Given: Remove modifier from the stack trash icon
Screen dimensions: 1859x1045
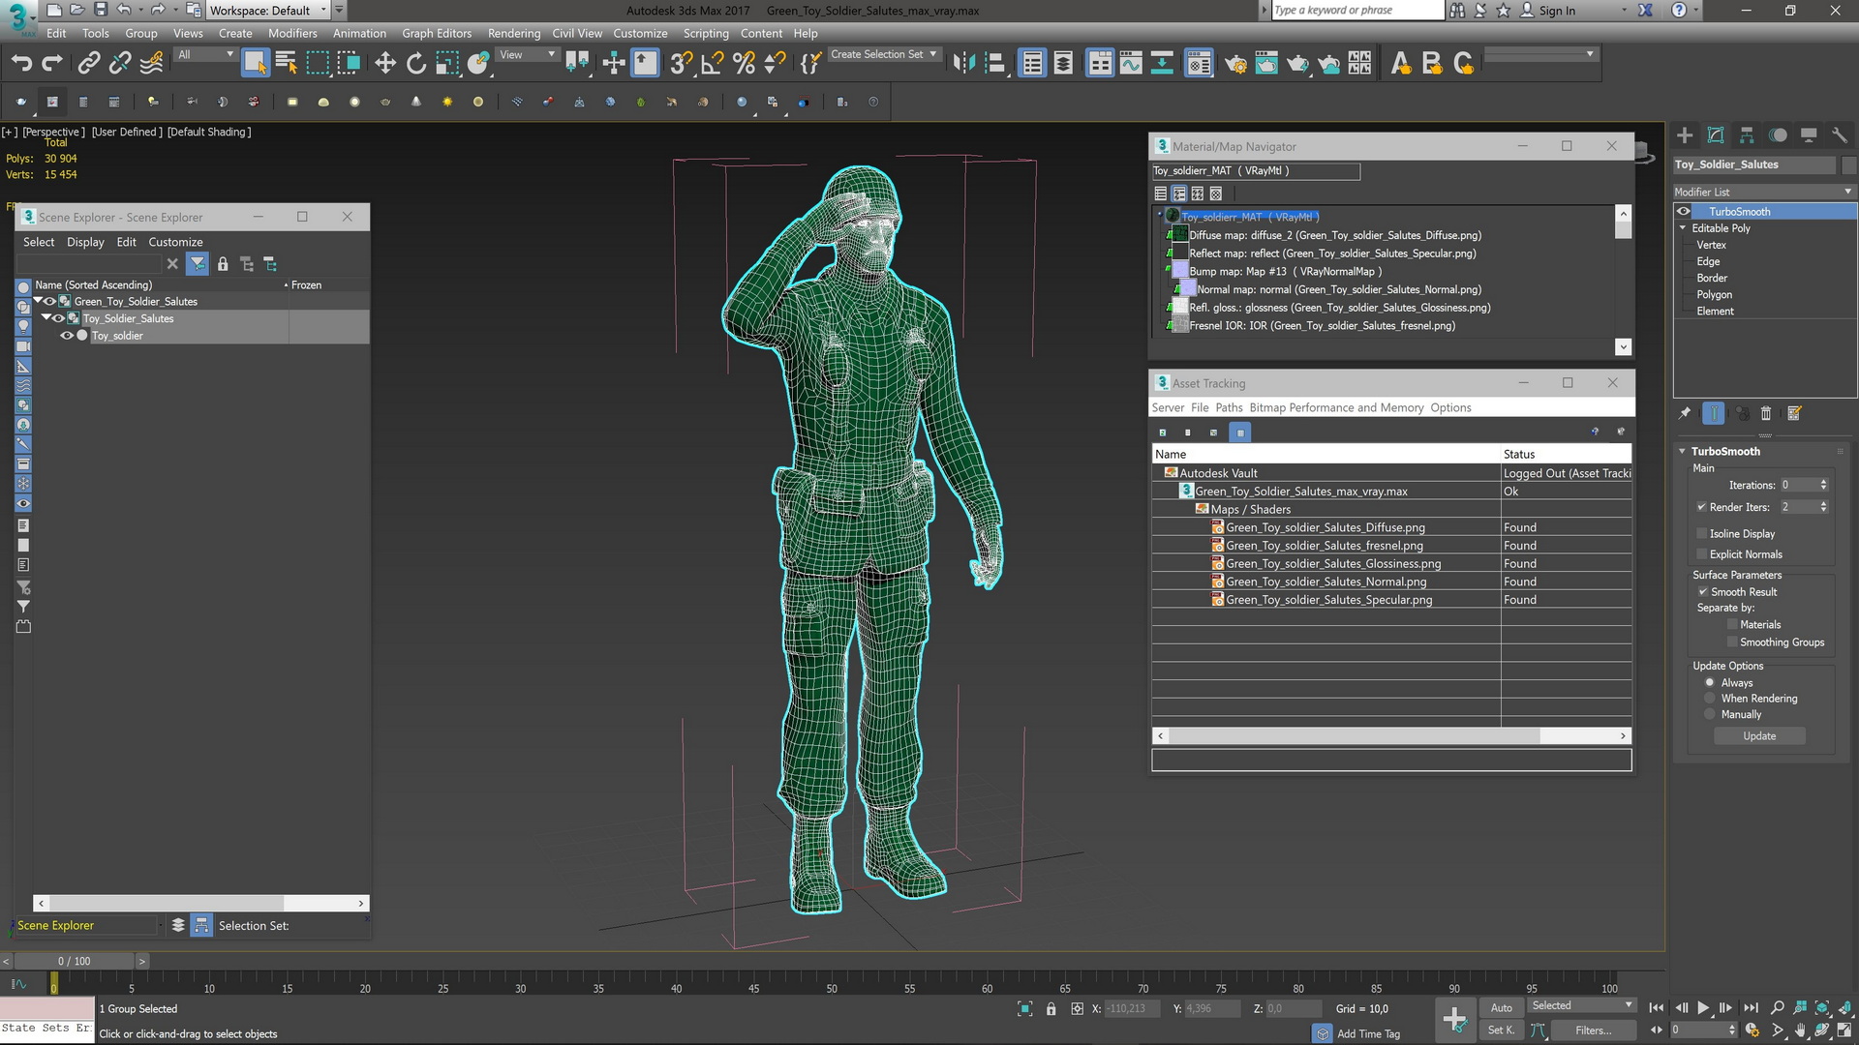Looking at the screenshot, I should click(x=1766, y=413).
